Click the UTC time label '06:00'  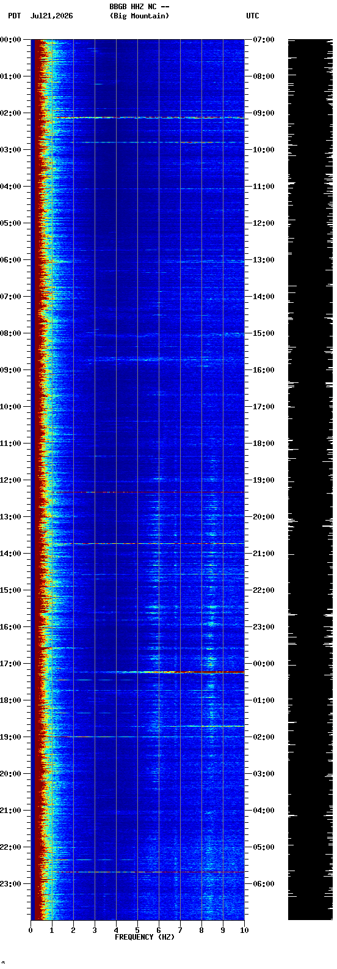pyautogui.click(x=263, y=884)
